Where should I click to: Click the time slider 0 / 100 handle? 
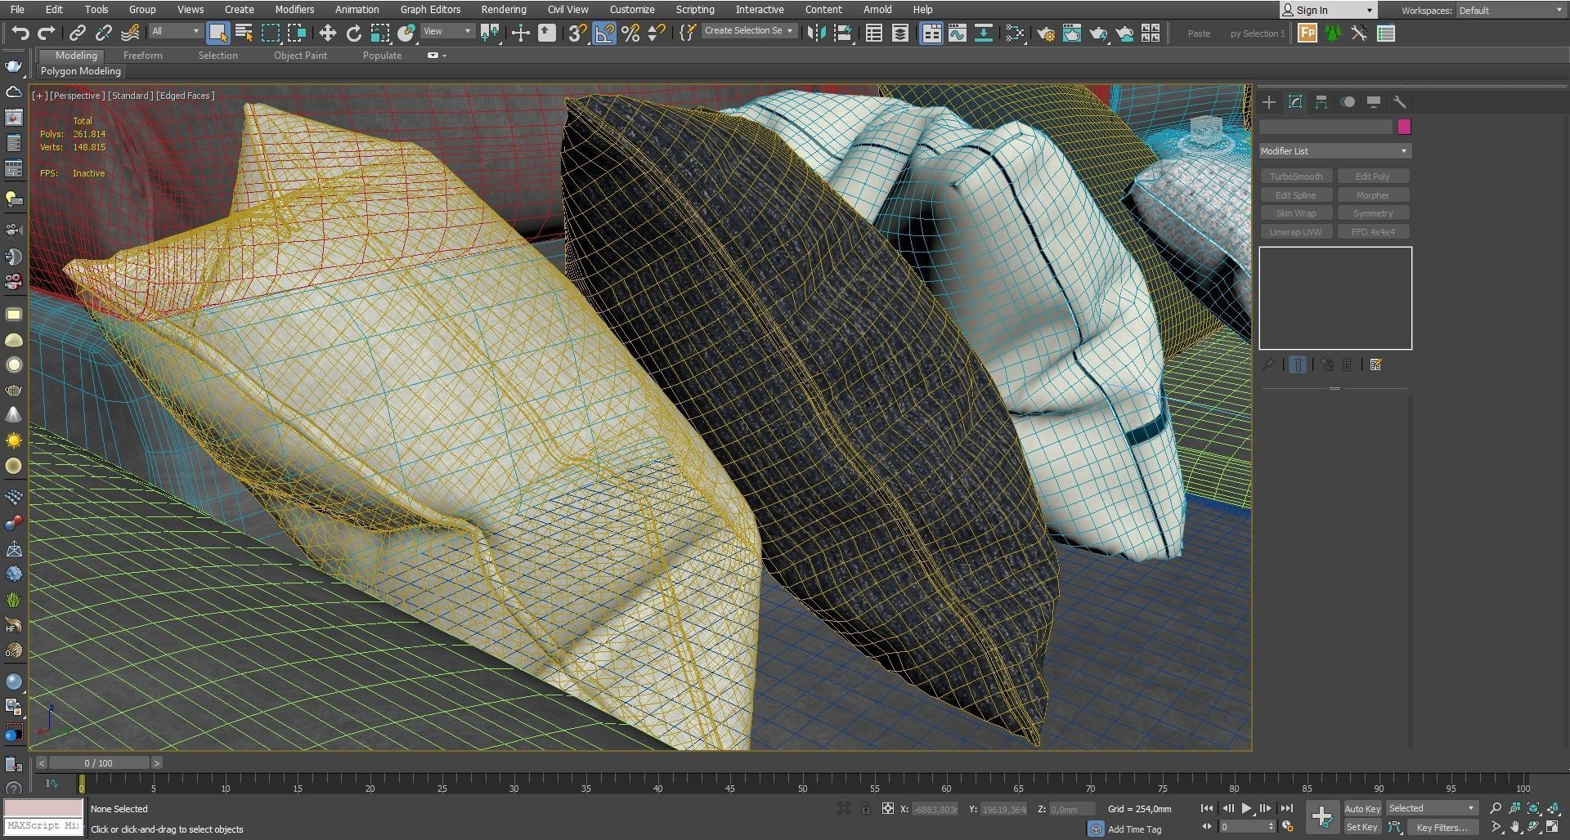click(x=99, y=762)
